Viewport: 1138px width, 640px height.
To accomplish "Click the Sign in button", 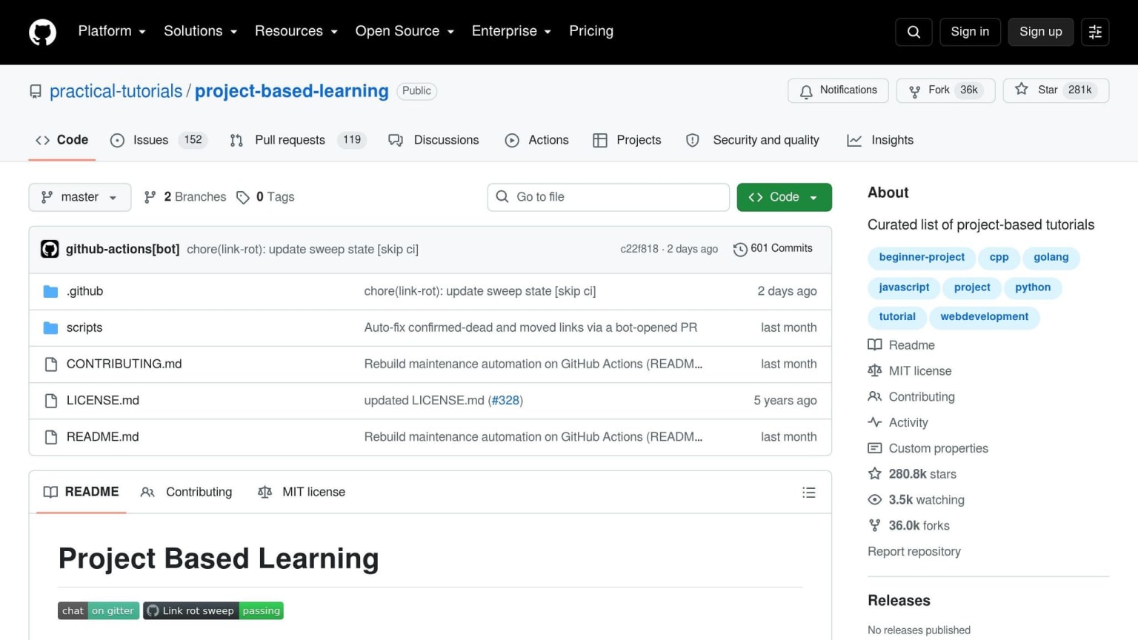I will (x=970, y=32).
